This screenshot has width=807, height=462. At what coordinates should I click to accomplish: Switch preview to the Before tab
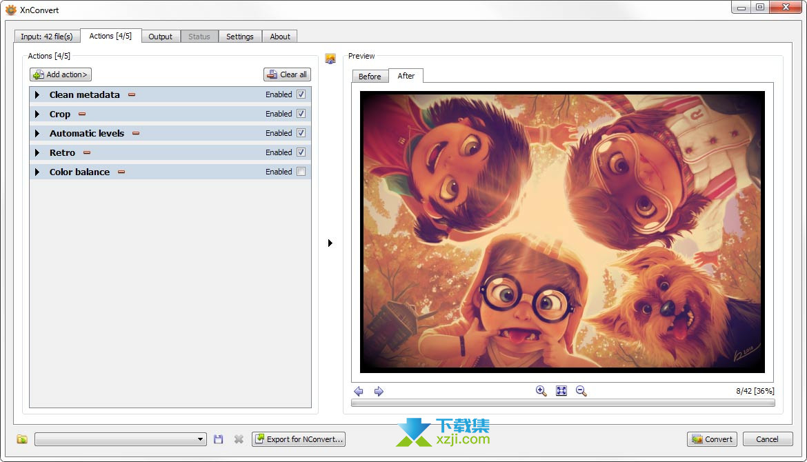370,76
